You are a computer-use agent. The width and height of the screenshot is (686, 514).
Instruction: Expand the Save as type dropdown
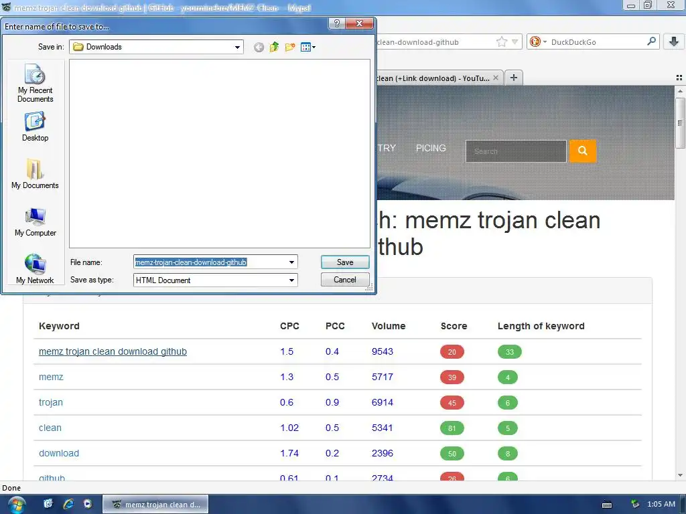pos(291,280)
